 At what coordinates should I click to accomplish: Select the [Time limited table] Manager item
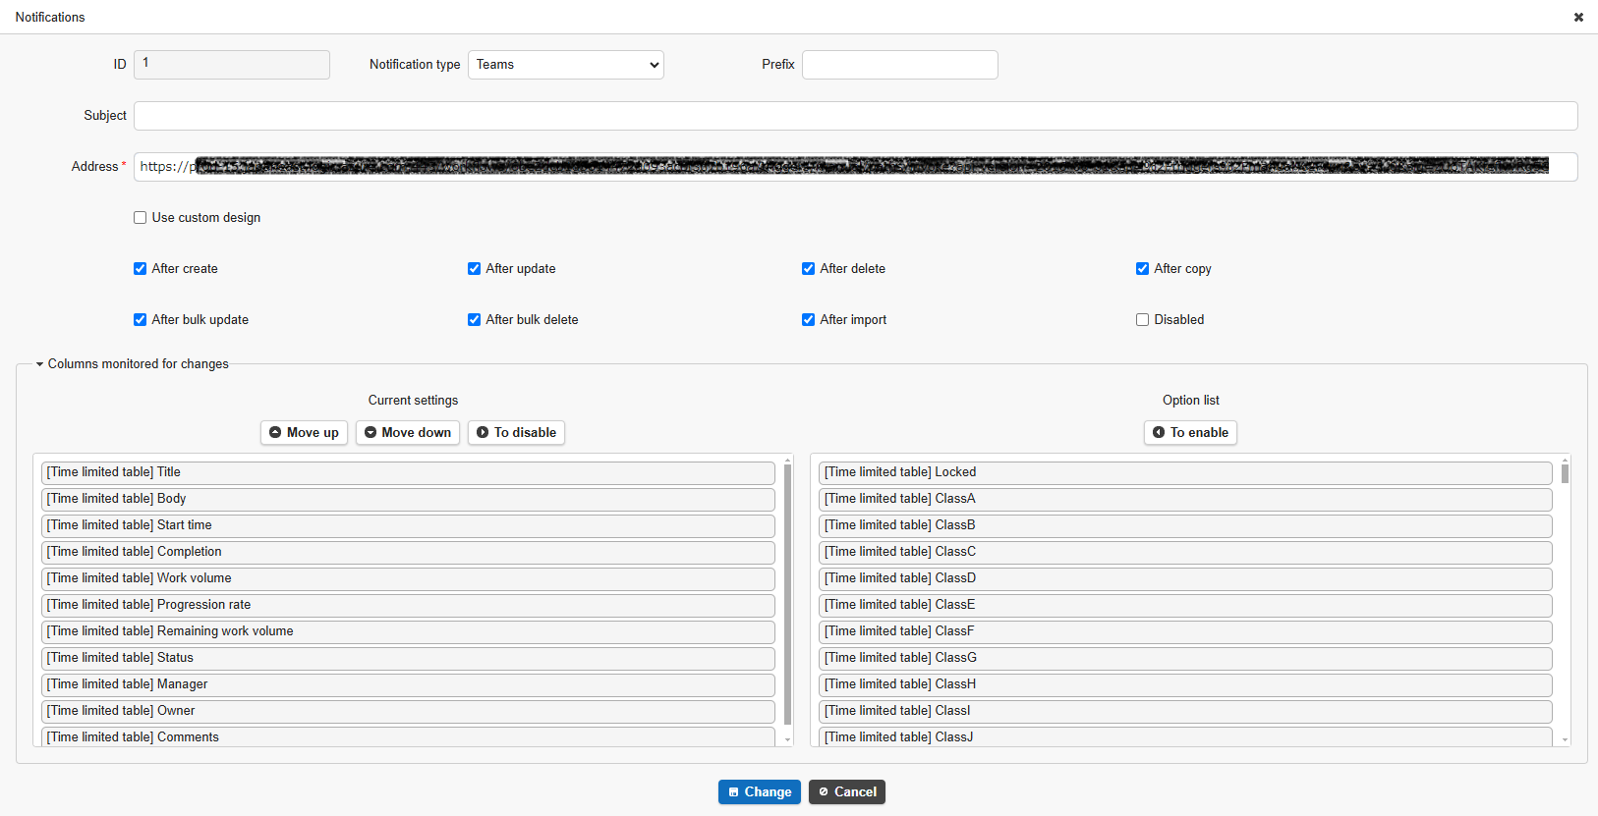pyautogui.click(x=408, y=684)
